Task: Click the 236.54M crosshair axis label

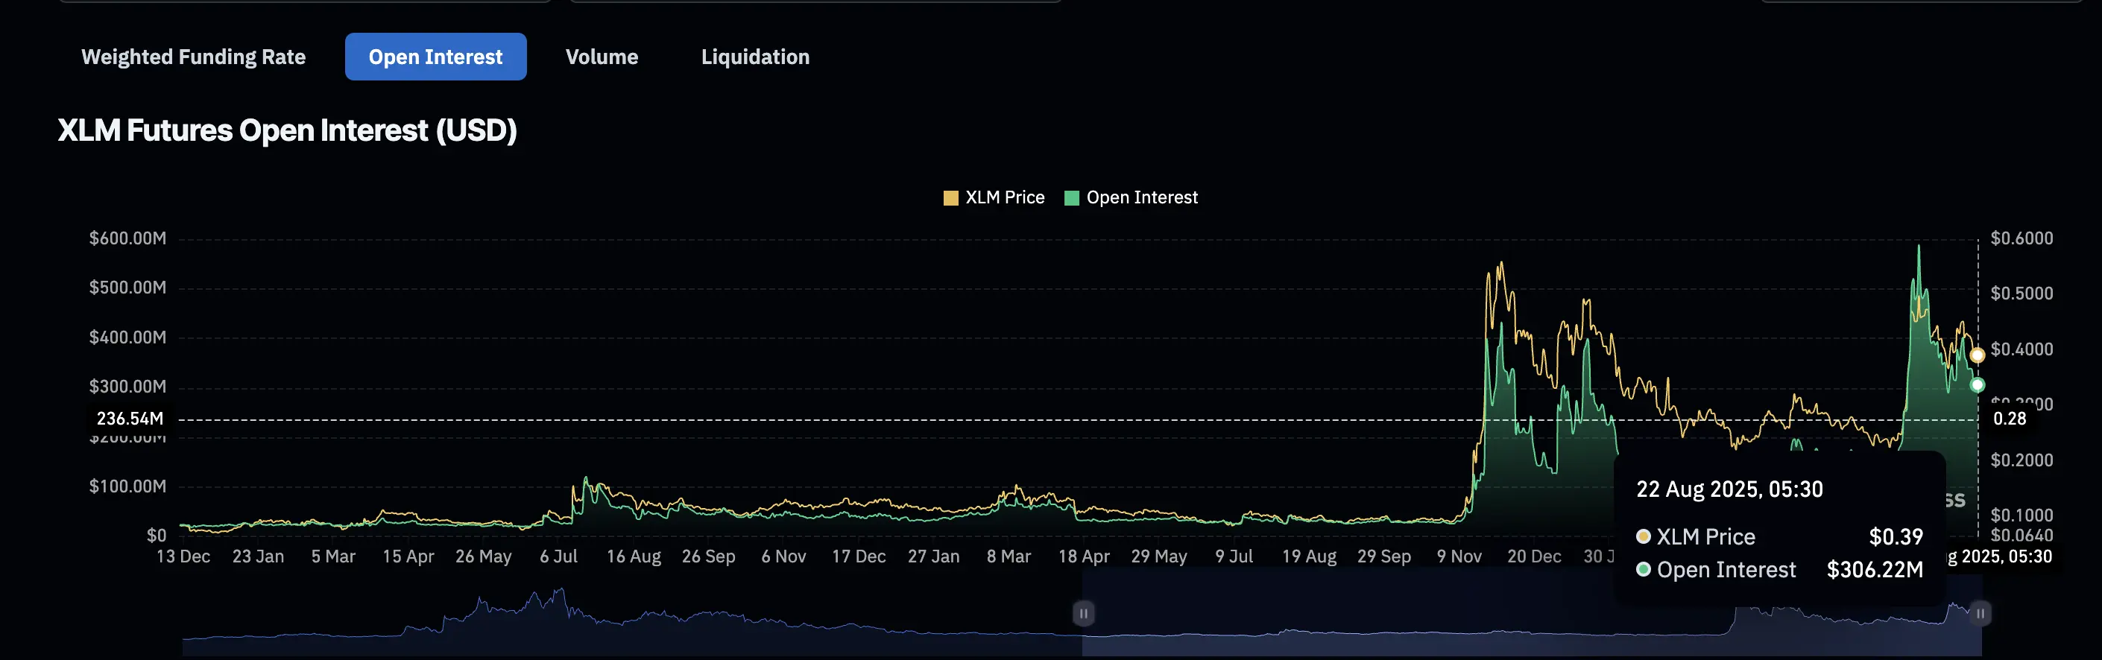Action: pos(130,419)
